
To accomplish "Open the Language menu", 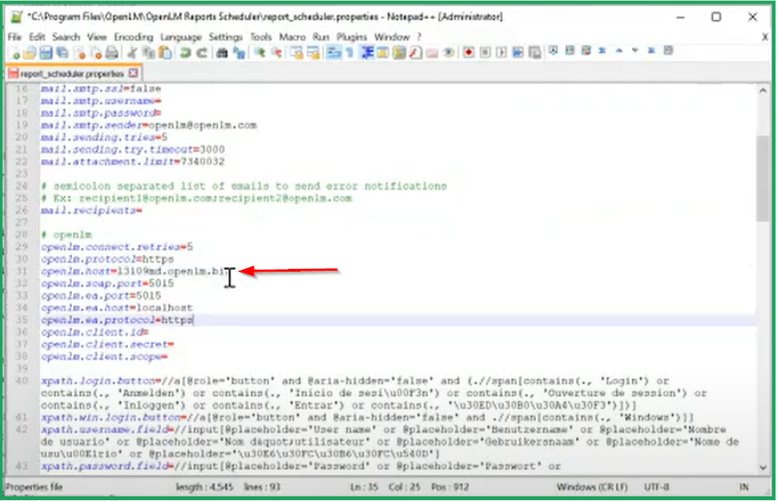I will click(x=181, y=37).
